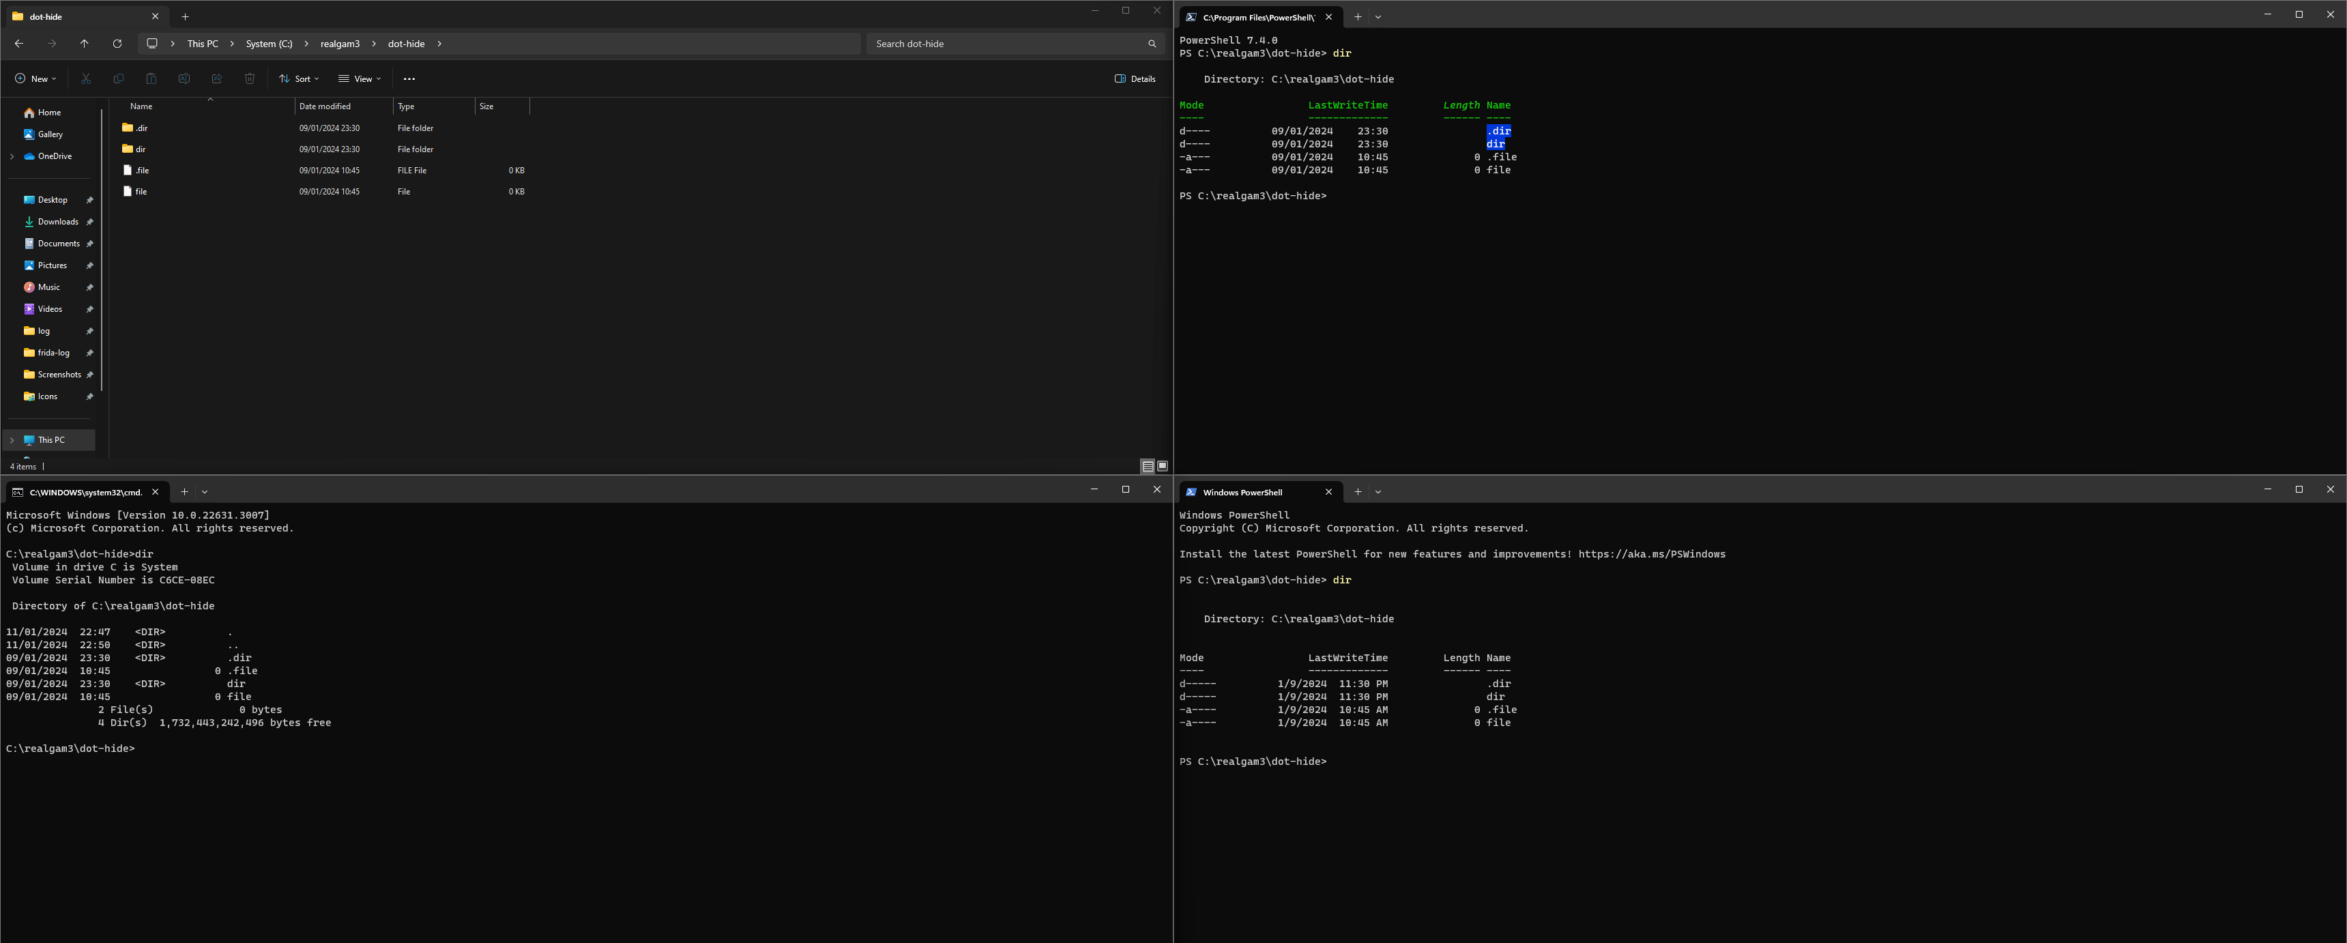Open the Sort dropdown menu
This screenshot has height=943, width=2347.
pyautogui.click(x=299, y=79)
